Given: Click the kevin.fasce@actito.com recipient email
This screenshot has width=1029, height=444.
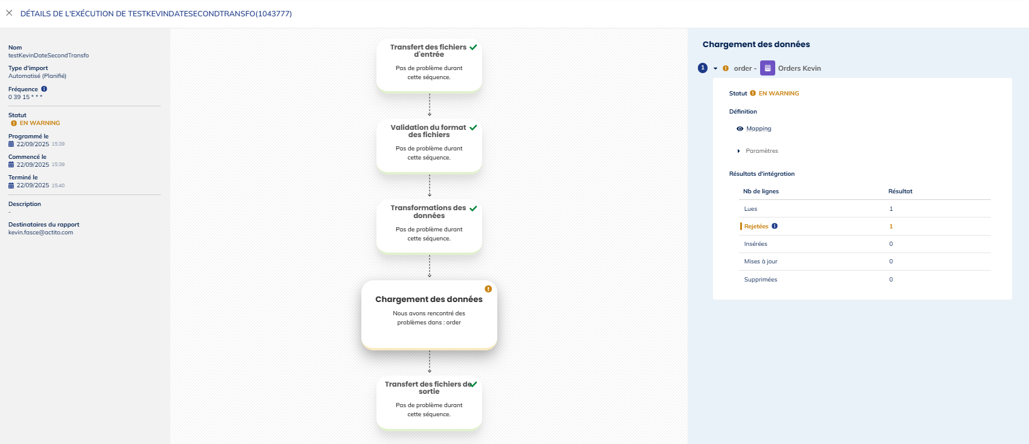Looking at the screenshot, I should (40, 233).
